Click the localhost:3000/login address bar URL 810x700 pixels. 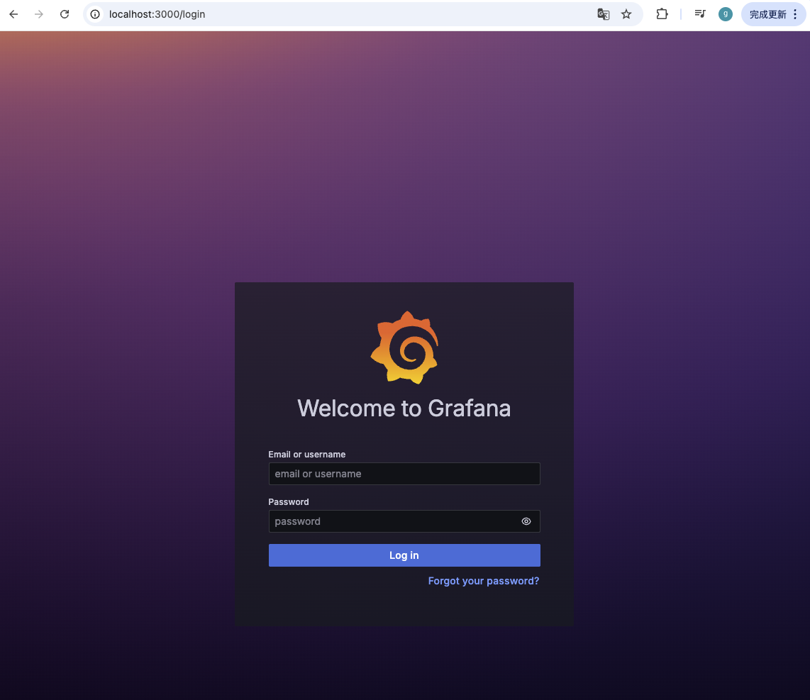[x=157, y=14]
